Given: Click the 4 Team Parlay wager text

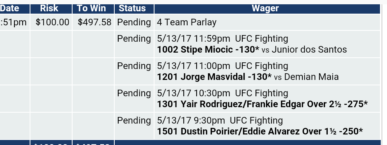Looking at the screenshot, I should click(x=186, y=23).
